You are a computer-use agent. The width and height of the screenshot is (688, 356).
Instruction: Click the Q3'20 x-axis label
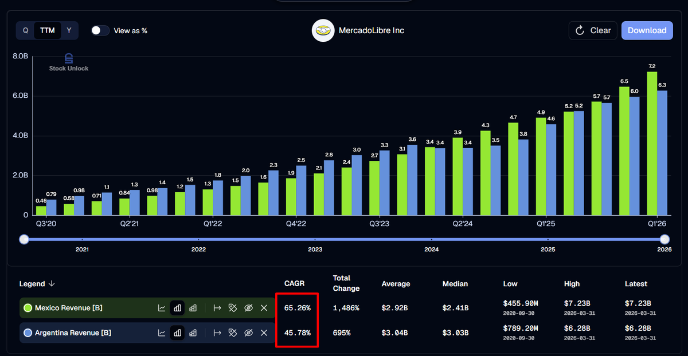pos(46,224)
